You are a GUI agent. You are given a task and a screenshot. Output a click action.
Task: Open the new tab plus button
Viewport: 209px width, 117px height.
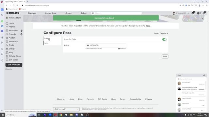tap(27, 2)
